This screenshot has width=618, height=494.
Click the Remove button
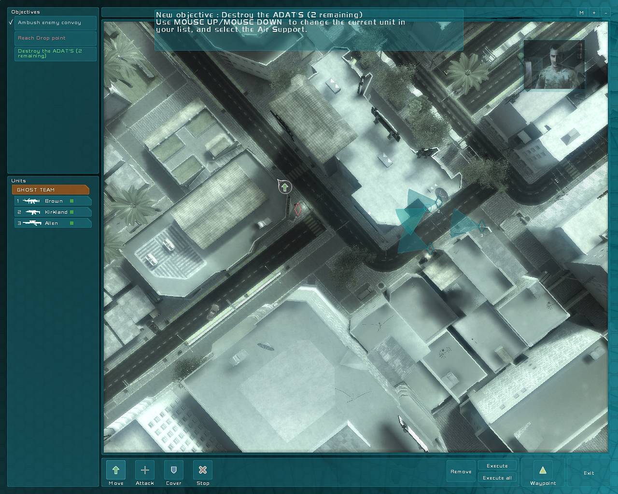(x=461, y=472)
